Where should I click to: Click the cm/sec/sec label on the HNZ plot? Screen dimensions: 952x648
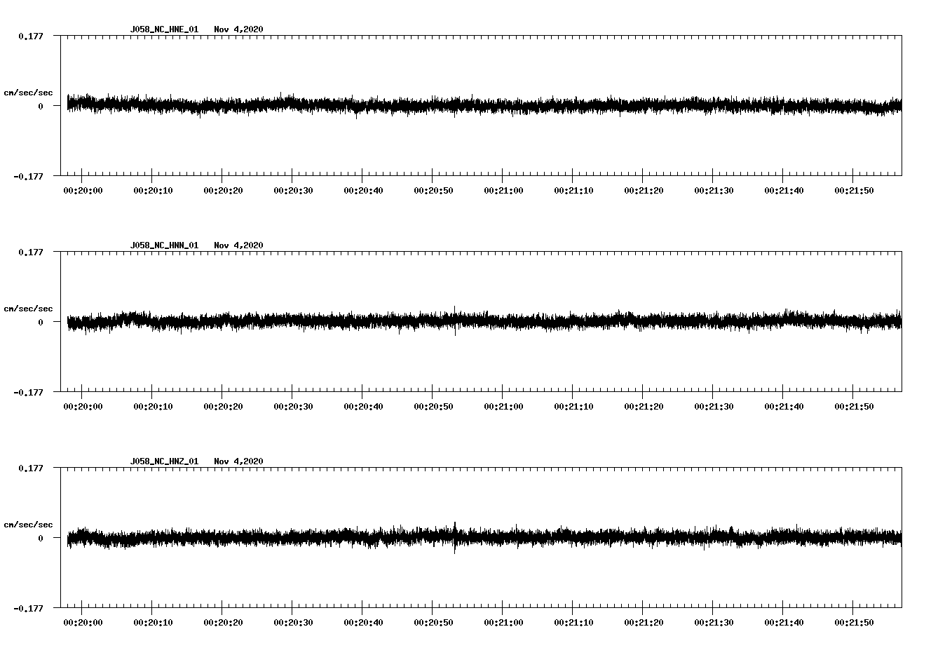tap(27, 523)
